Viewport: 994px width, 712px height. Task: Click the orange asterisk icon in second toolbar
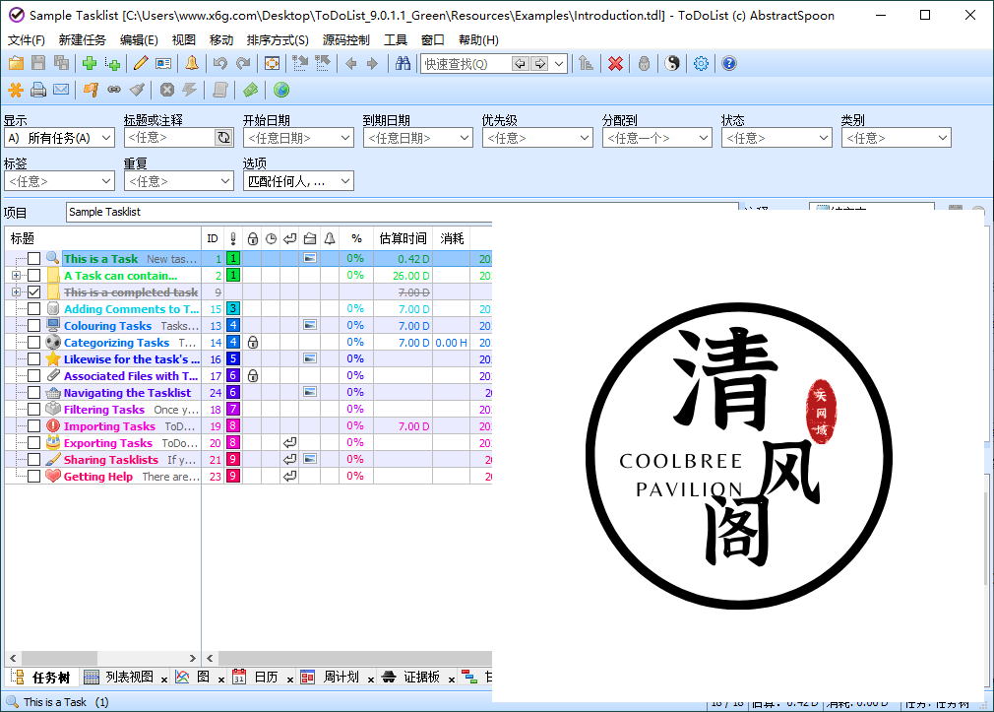point(16,91)
